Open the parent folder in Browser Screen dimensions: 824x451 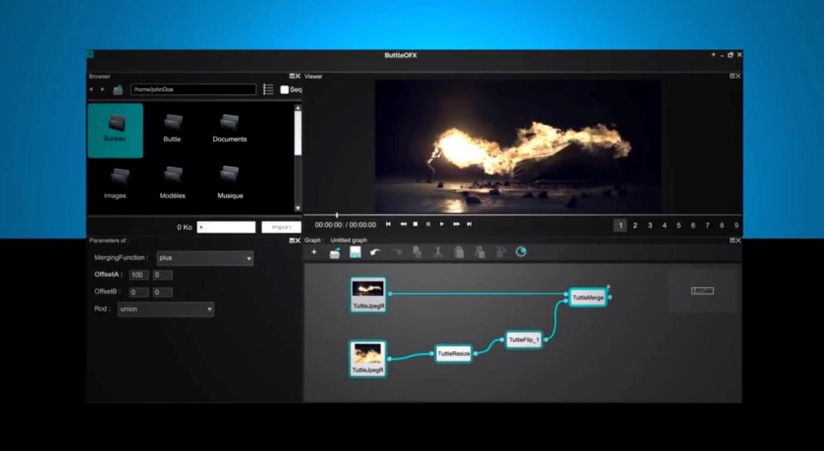pyautogui.click(x=118, y=90)
